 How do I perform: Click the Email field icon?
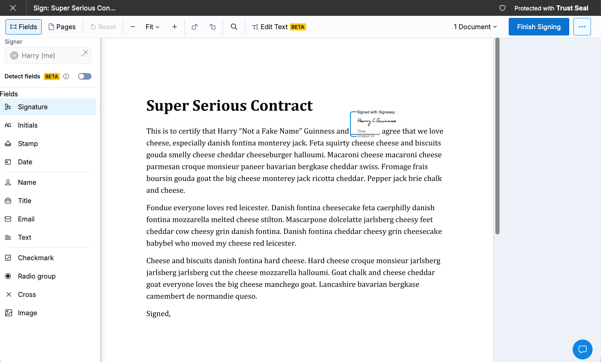pos(8,219)
